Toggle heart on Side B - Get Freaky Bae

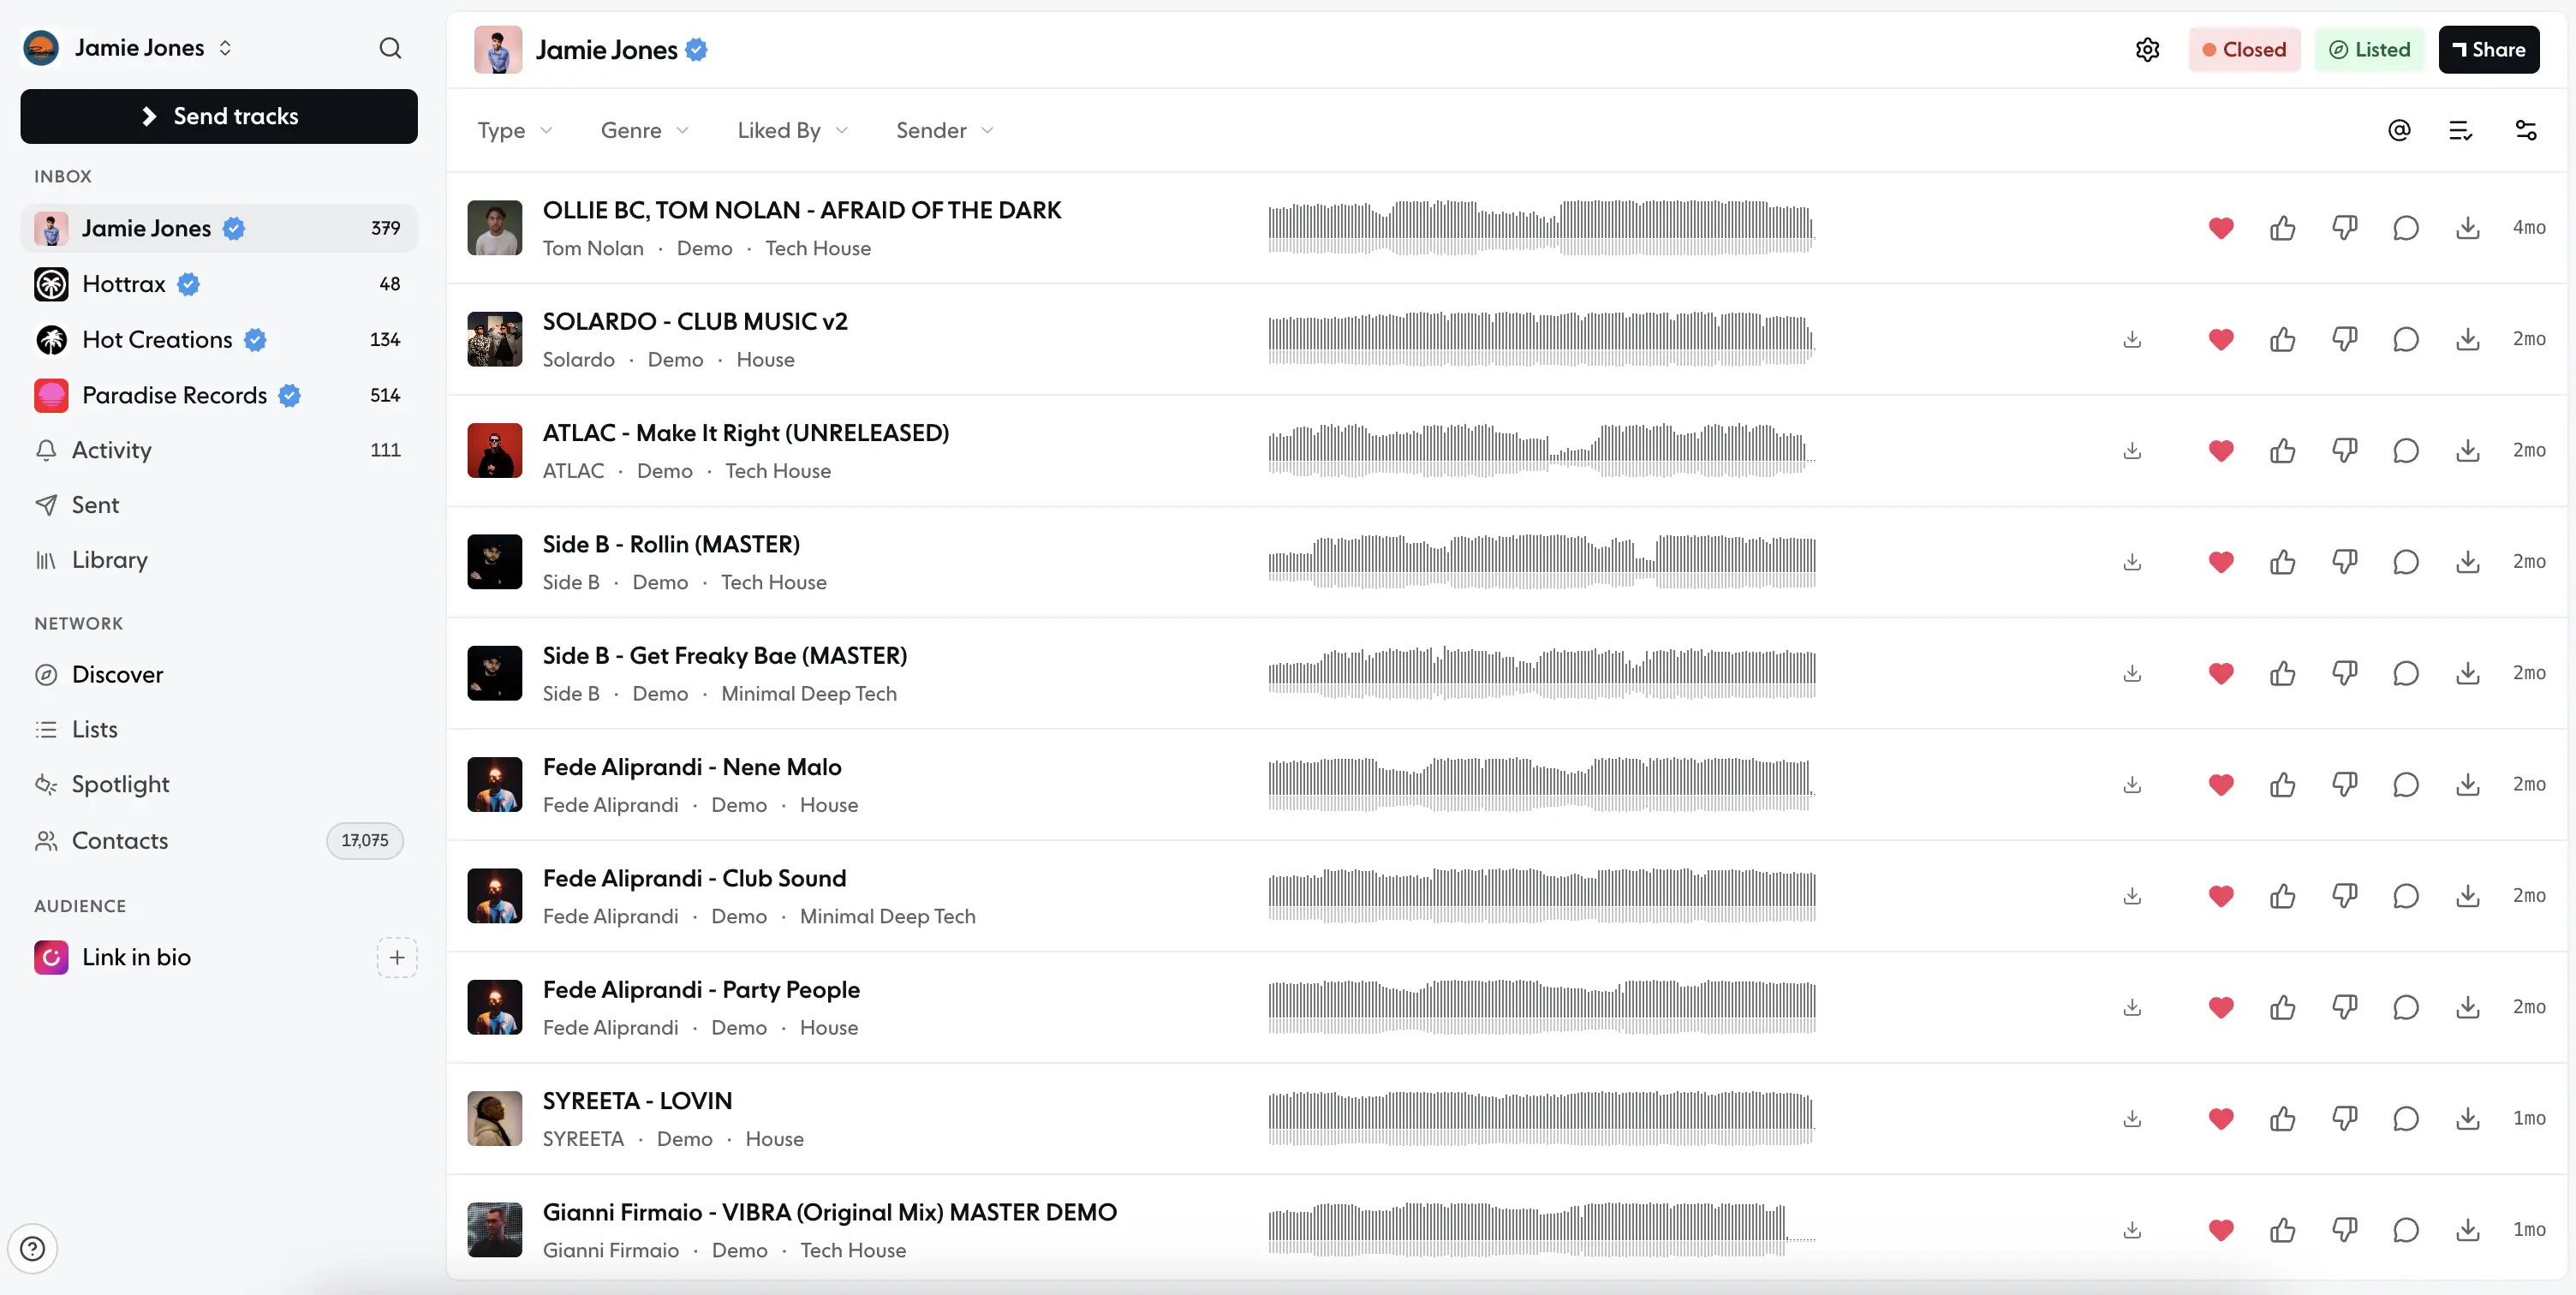[x=2221, y=673]
